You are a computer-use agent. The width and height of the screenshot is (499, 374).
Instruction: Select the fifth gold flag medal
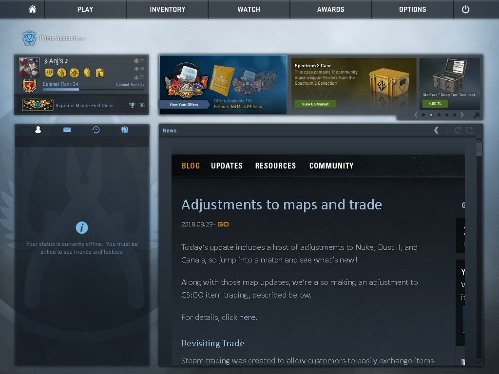pyautogui.click(x=100, y=73)
